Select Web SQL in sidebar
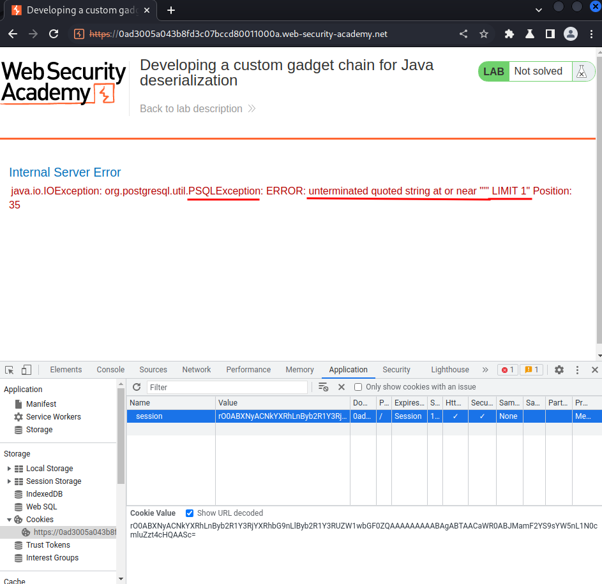Screen dimensions: 602x584 click(x=41, y=507)
